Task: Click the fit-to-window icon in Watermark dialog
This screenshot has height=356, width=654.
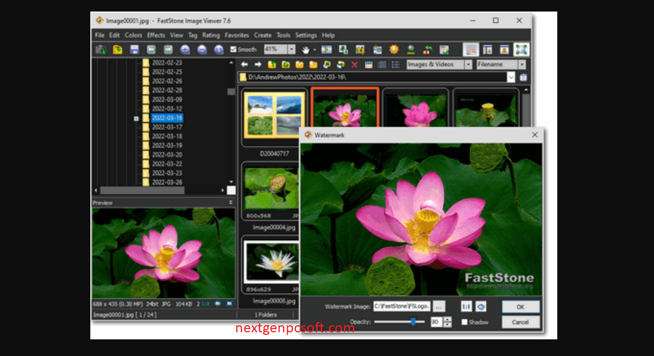Action: pos(481,307)
